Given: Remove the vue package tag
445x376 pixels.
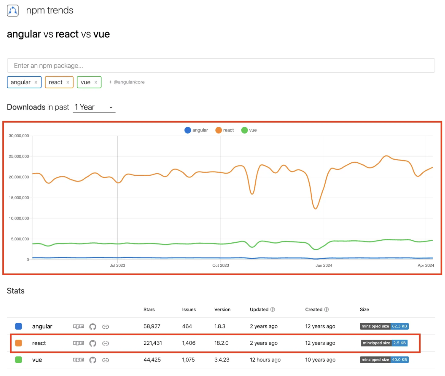Looking at the screenshot, I should pyautogui.click(x=96, y=83).
